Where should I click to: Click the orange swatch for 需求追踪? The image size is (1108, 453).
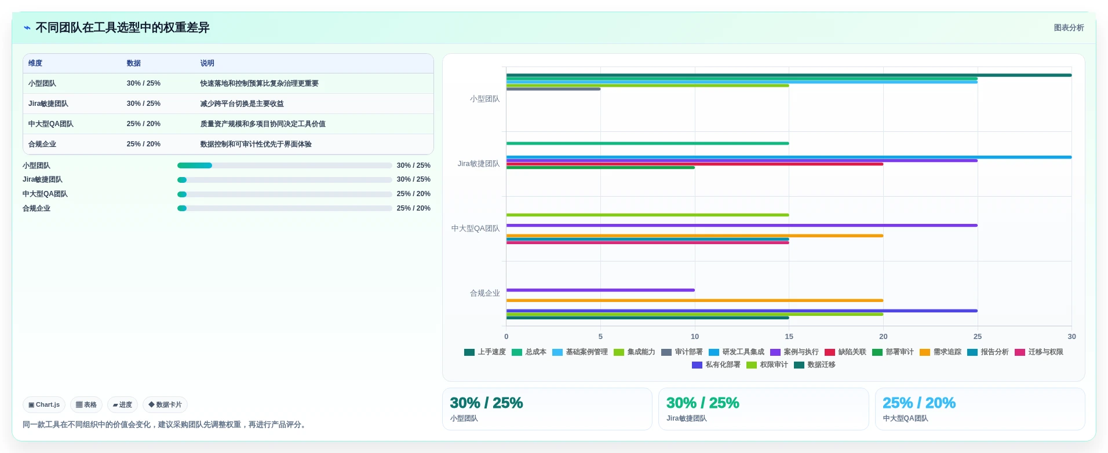pyautogui.click(x=925, y=352)
